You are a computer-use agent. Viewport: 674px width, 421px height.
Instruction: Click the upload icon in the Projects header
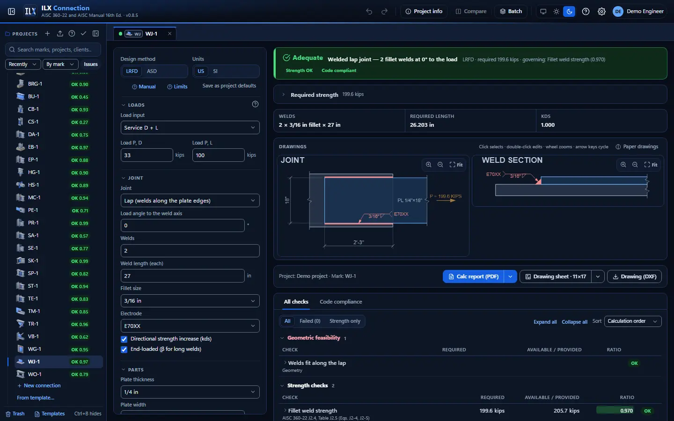point(60,34)
